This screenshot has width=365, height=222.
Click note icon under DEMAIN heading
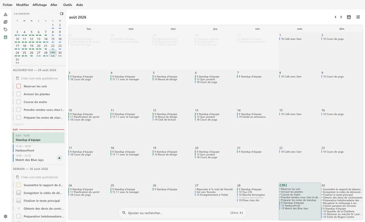[18, 177]
